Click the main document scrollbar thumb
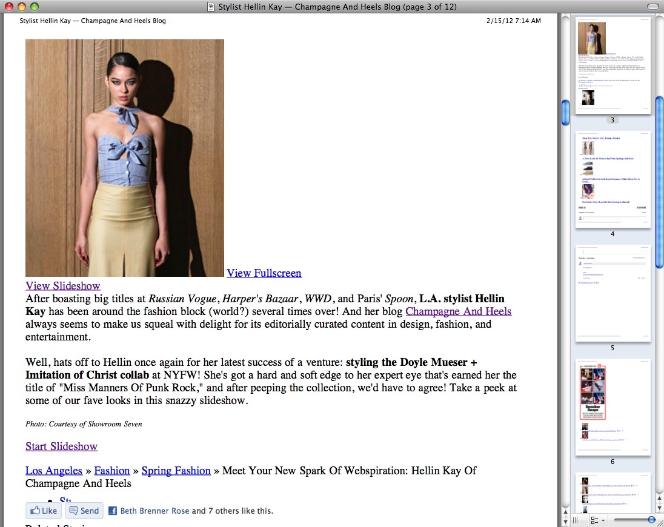This screenshot has height=527, width=664. (x=565, y=112)
